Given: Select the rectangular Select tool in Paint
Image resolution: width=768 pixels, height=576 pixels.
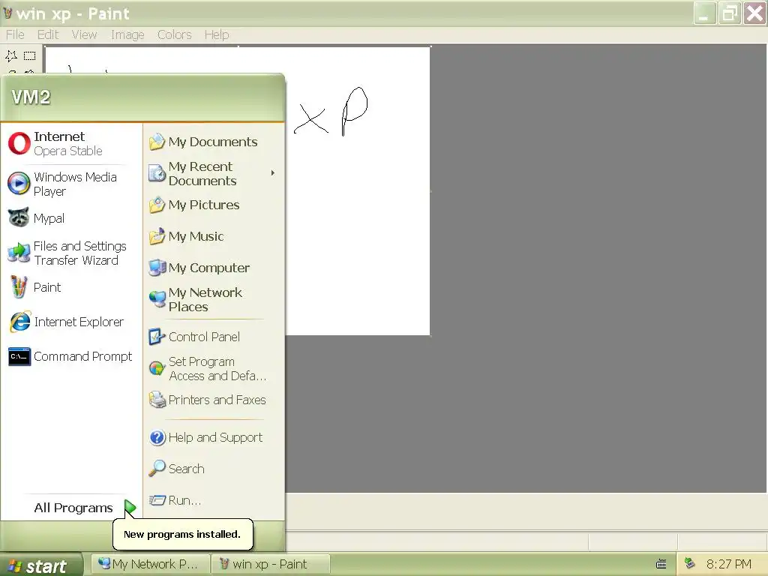Looking at the screenshot, I should [30, 55].
